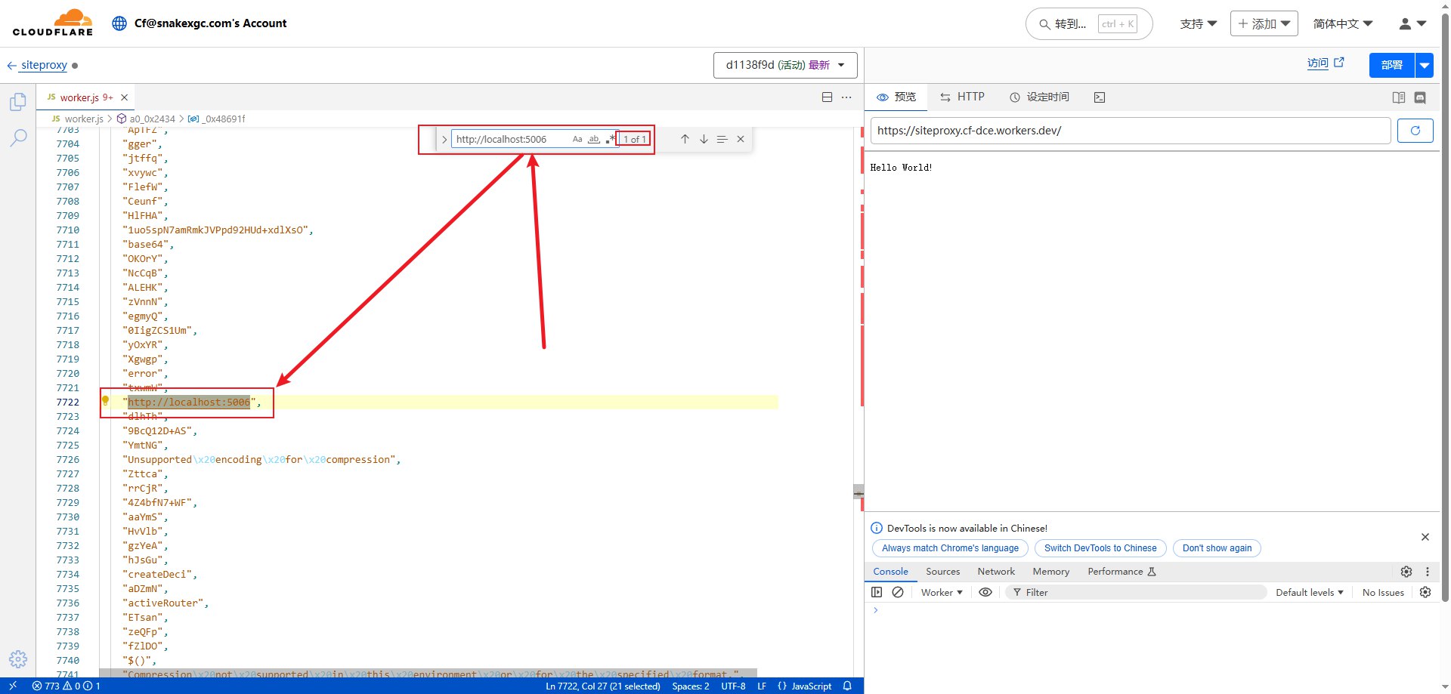Image resolution: width=1451 pixels, height=694 pixels.
Task: Select the Sources tab
Action: point(942,572)
